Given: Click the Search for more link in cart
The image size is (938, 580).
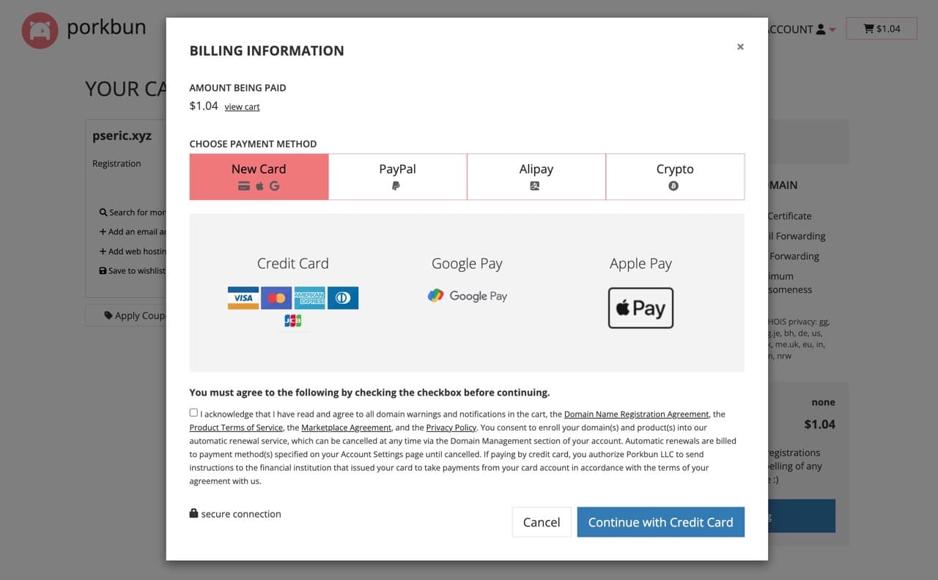Looking at the screenshot, I should (133, 212).
